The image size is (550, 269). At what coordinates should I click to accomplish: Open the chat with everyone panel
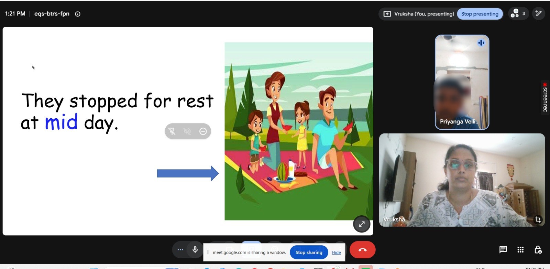503,250
